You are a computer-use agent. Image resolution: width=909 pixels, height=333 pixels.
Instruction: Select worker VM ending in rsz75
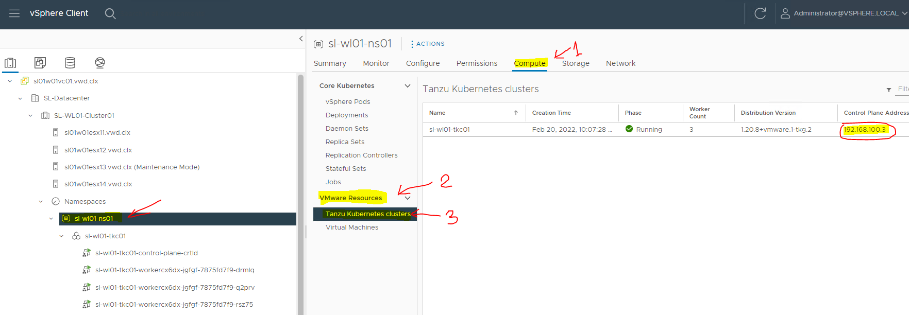pyautogui.click(x=174, y=305)
